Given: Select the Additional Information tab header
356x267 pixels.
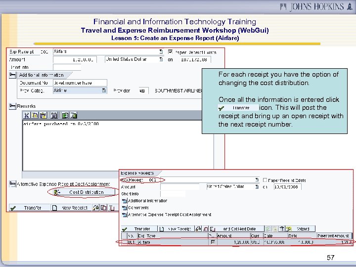Looking at the screenshot, I should (x=44, y=75).
